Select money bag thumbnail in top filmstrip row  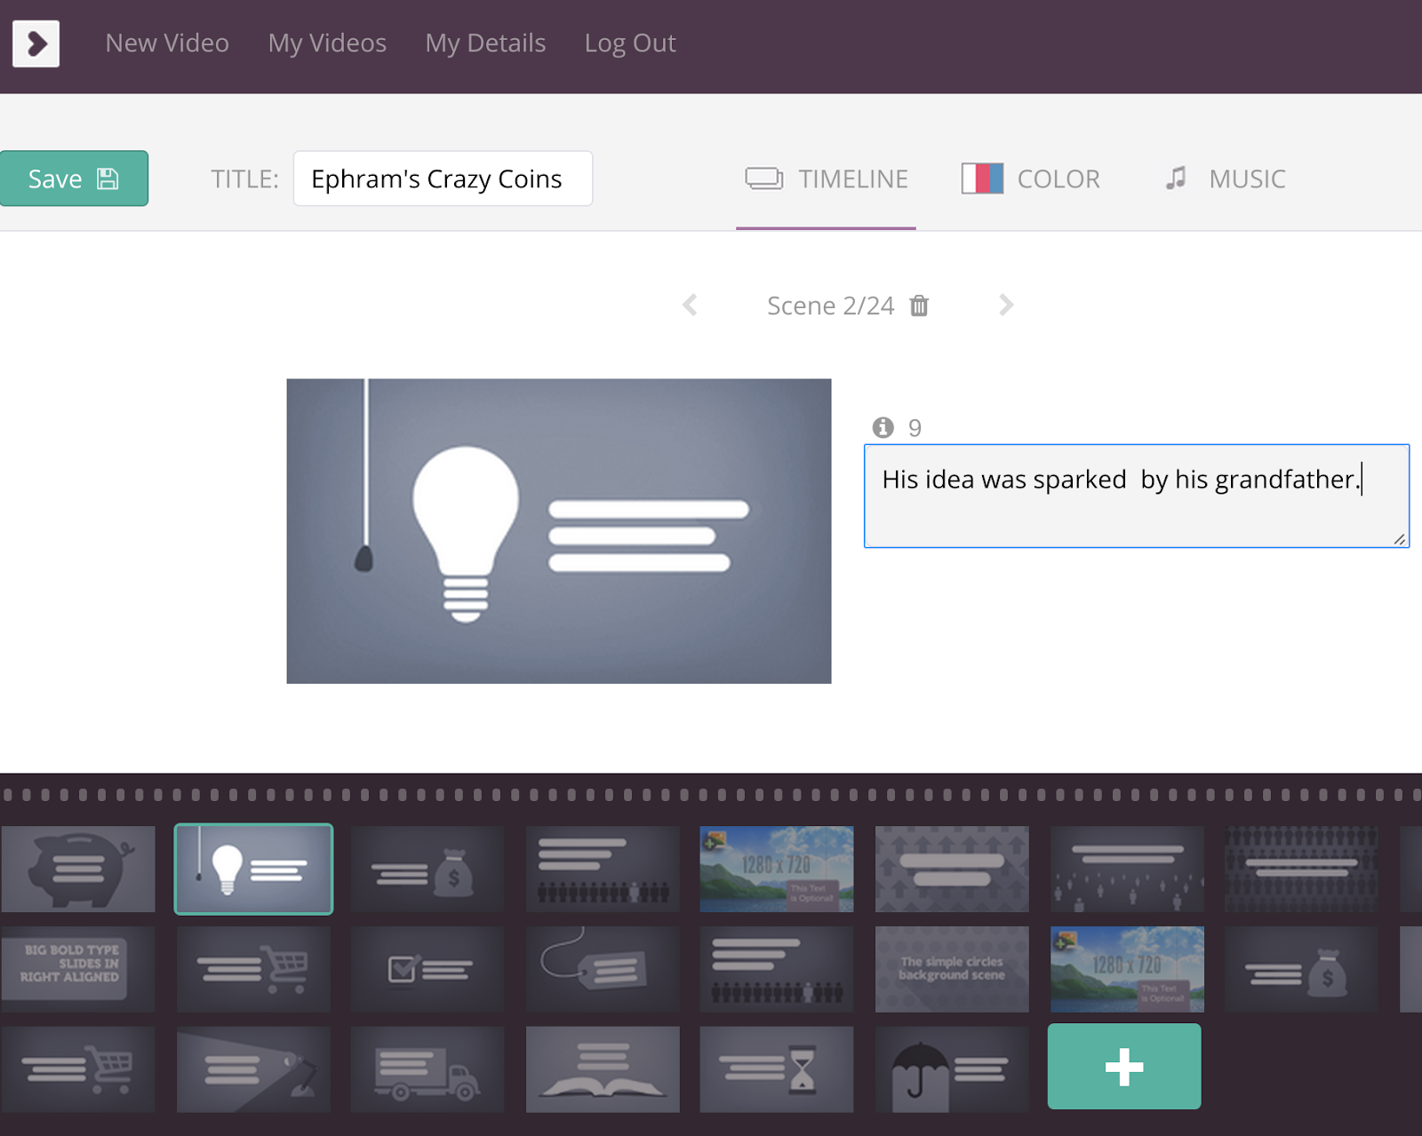click(427, 869)
